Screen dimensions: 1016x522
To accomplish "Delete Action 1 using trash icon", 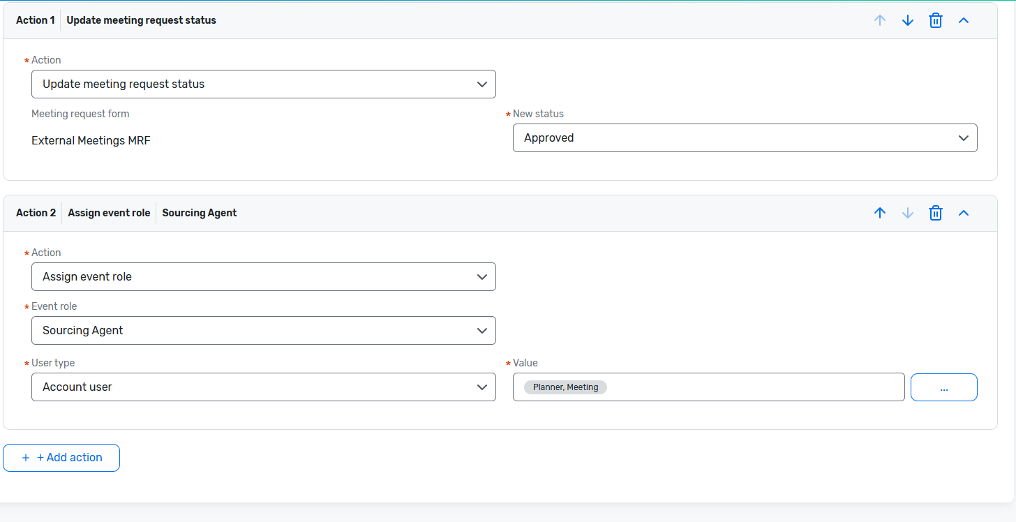I will [x=936, y=20].
